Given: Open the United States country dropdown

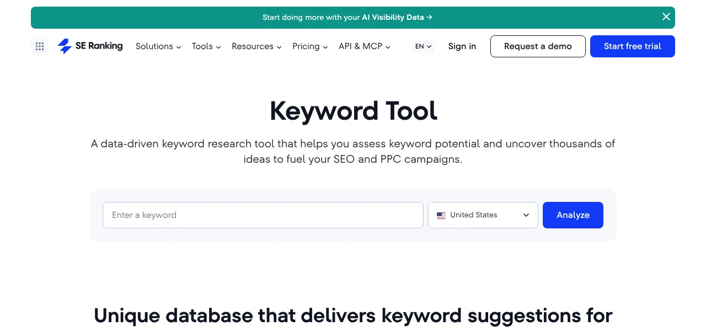Looking at the screenshot, I should tap(483, 215).
